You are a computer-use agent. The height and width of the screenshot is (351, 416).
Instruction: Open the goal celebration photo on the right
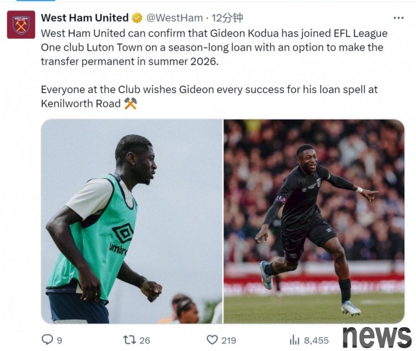(314, 221)
